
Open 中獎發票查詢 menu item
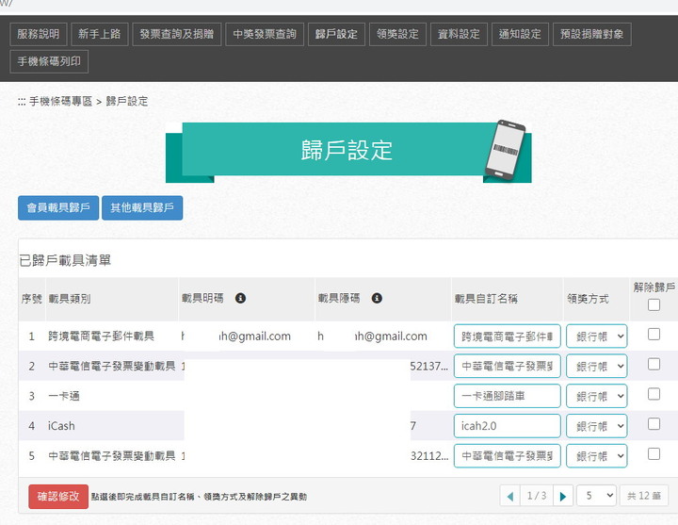(265, 34)
